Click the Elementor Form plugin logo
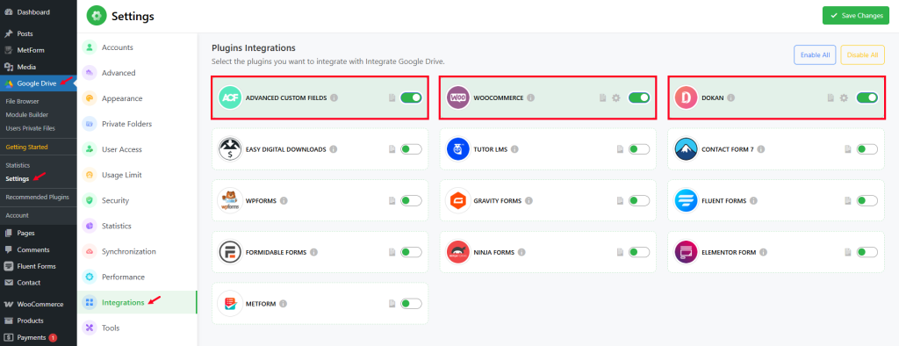The width and height of the screenshot is (899, 346). 686,252
